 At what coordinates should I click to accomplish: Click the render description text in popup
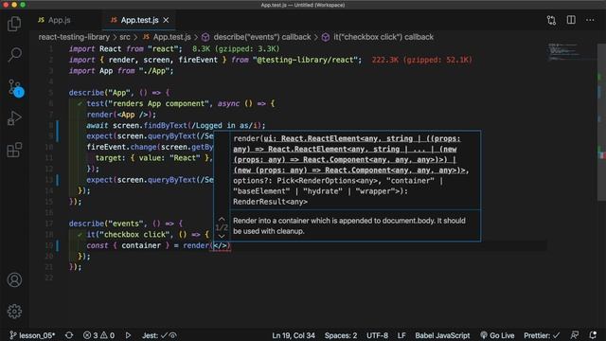coord(349,225)
